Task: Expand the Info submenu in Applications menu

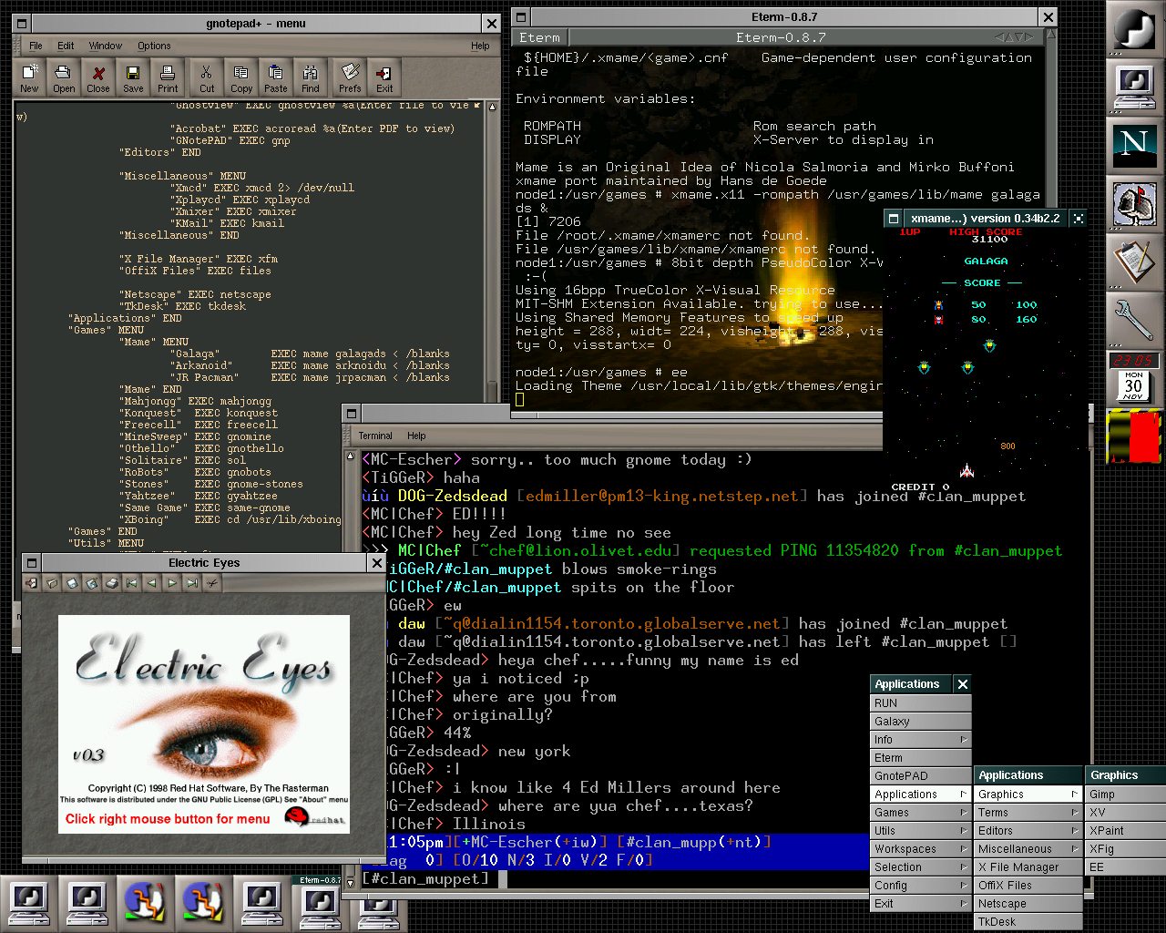Action: (921, 740)
